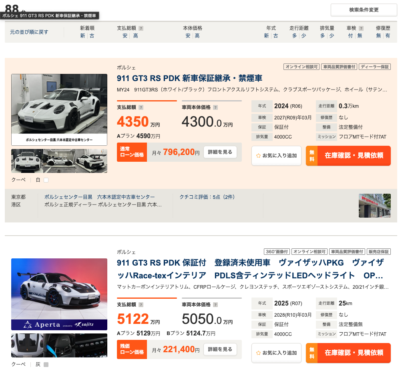This screenshot has width=404, height=371.
Task: Click the 残価ローン価格 label
Action: 132,349
